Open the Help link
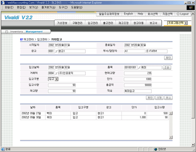This screenshot has width=196, height=152. click(x=140, y=14)
